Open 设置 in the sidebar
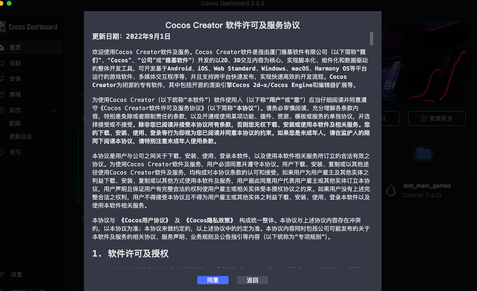Image resolution: width=477 pixels, height=291 pixels. pyautogui.click(x=17, y=274)
